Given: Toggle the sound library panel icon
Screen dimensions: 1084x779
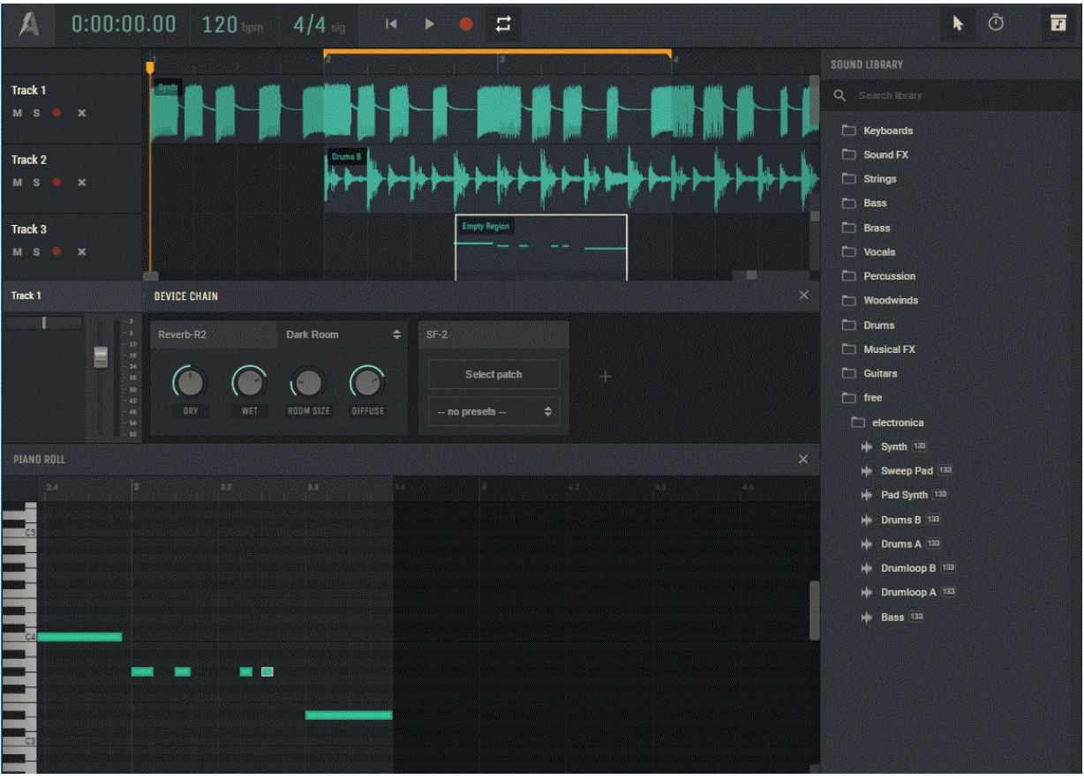Looking at the screenshot, I should [1058, 25].
